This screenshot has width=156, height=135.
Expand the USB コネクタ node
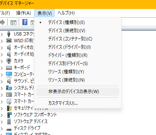[2, 34]
